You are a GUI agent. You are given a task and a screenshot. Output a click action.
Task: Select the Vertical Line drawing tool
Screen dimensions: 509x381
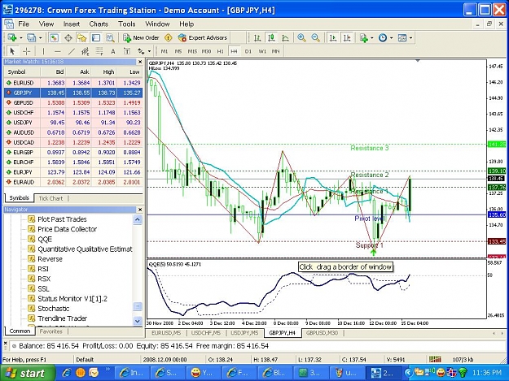(43, 51)
